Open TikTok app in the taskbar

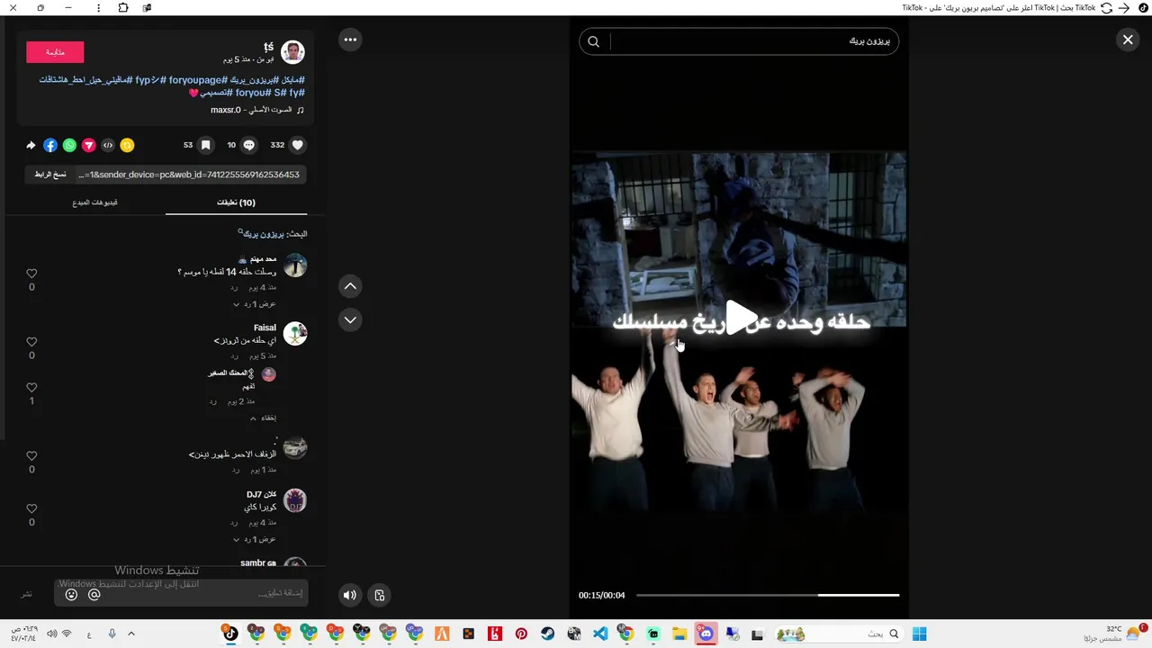point(230,634)
